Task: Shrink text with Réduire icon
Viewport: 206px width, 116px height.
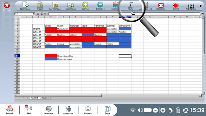Action: pyautogui.click(x=100, y=6)
